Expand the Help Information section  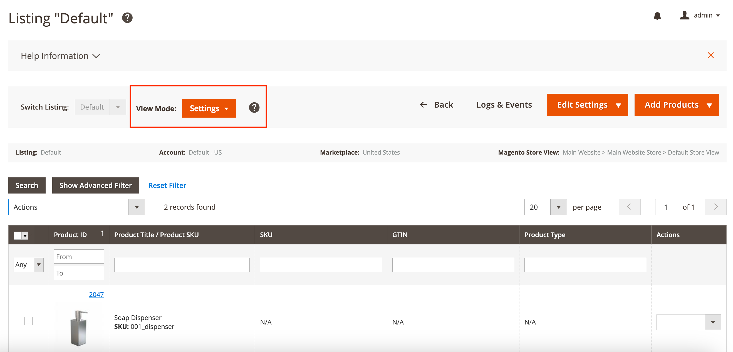[60, 56]
